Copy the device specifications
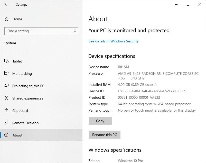 pos(100,121)
